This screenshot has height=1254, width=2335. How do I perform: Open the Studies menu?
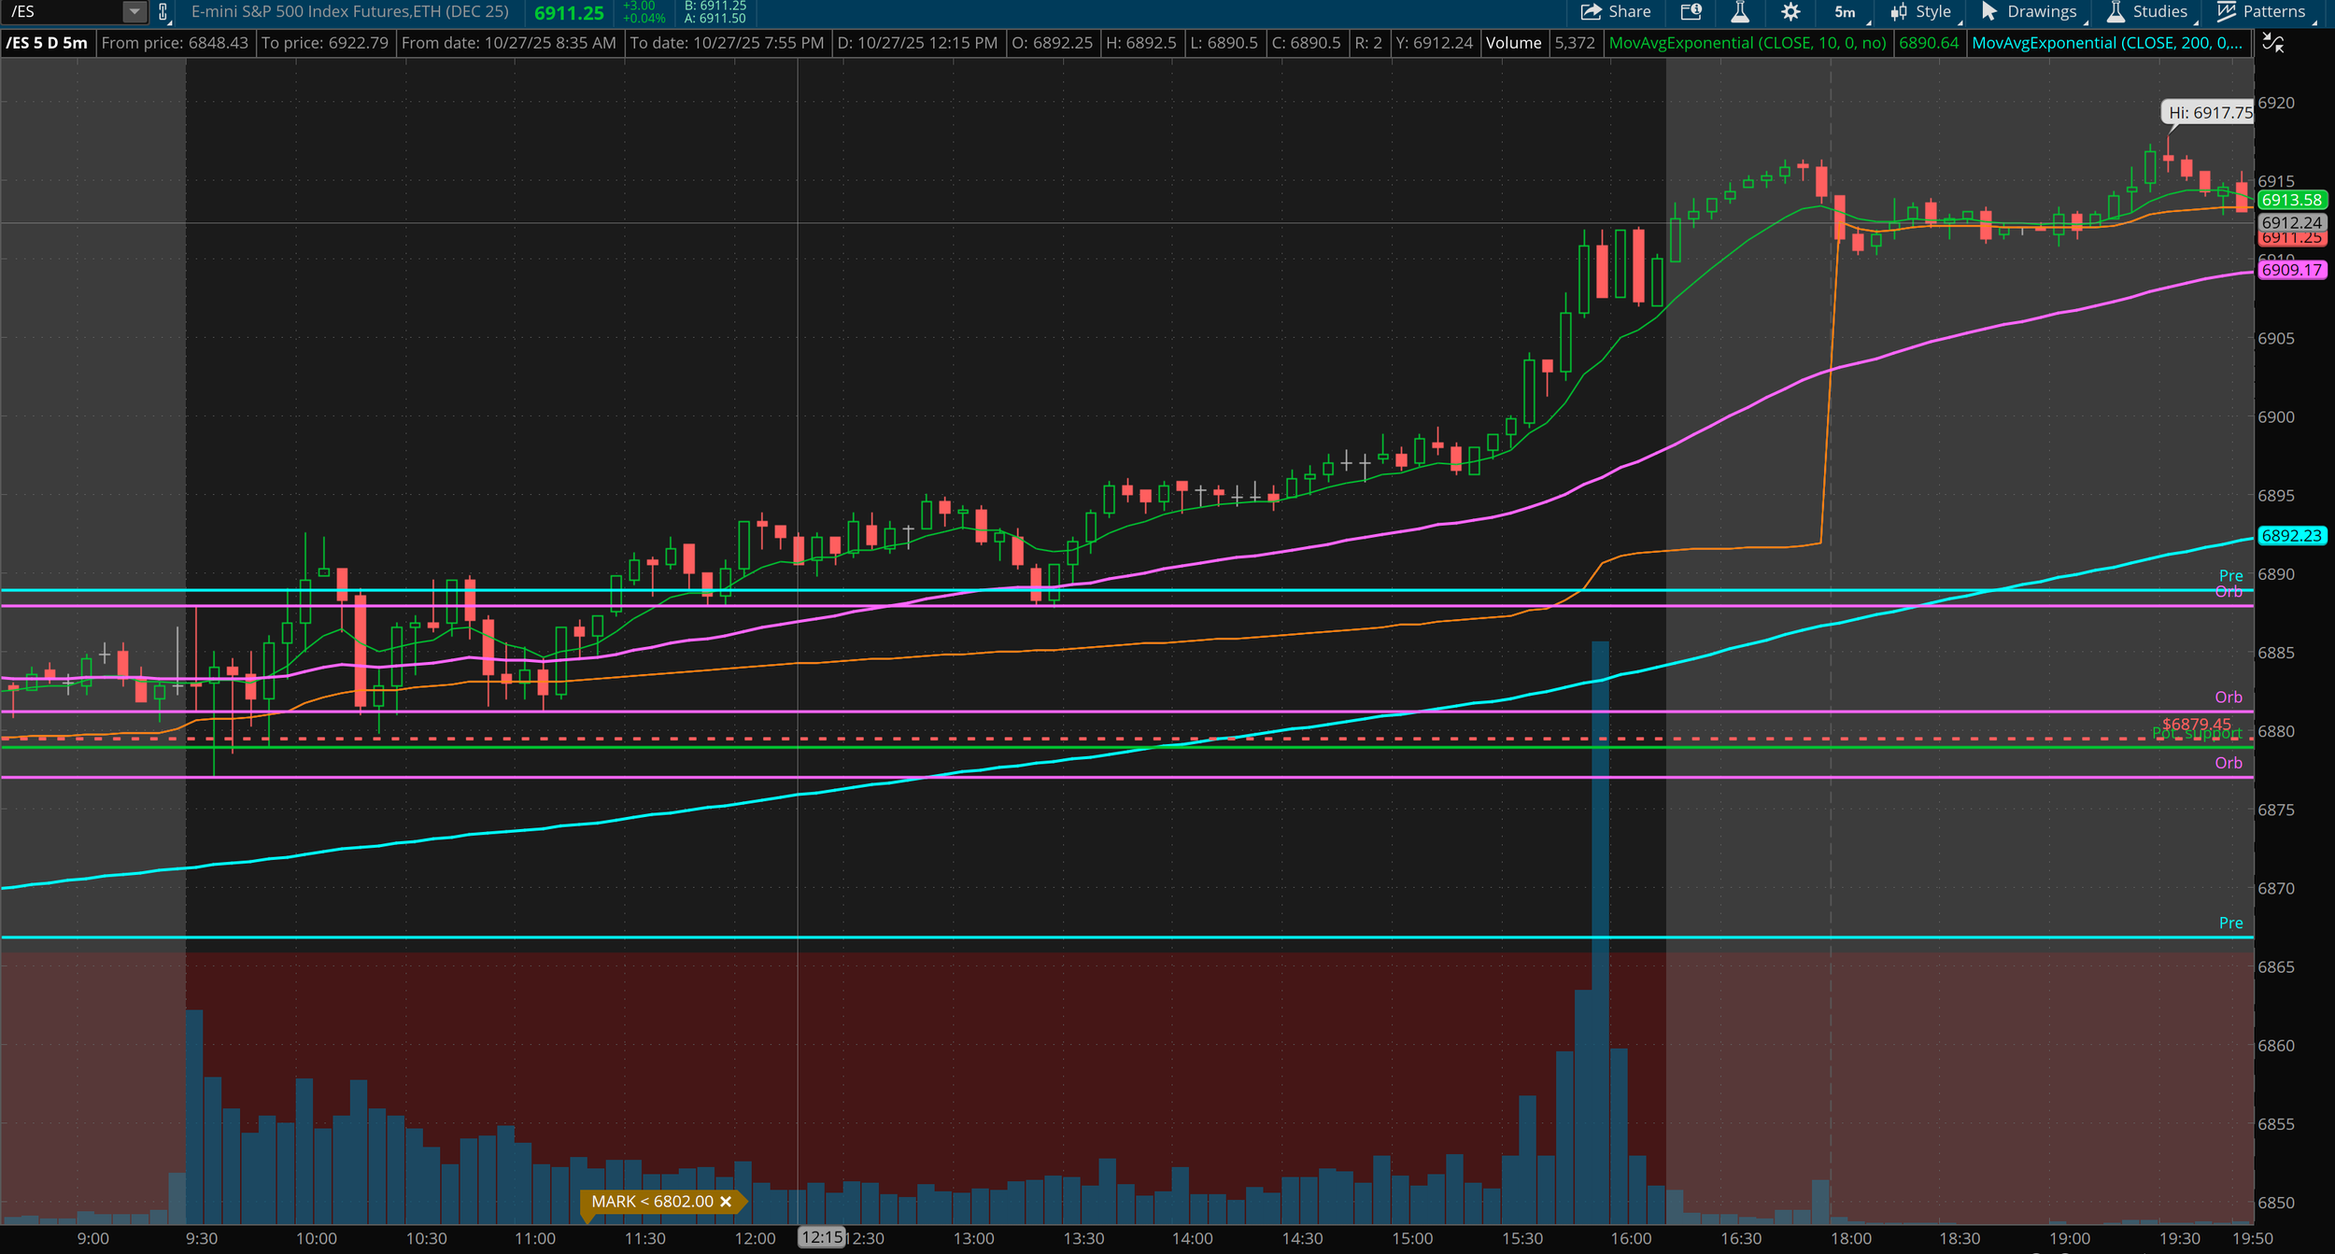click(x=2159, y=12)
